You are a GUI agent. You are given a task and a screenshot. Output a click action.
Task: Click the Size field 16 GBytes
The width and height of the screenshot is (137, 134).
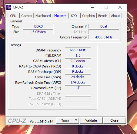(x=38, y=32)
